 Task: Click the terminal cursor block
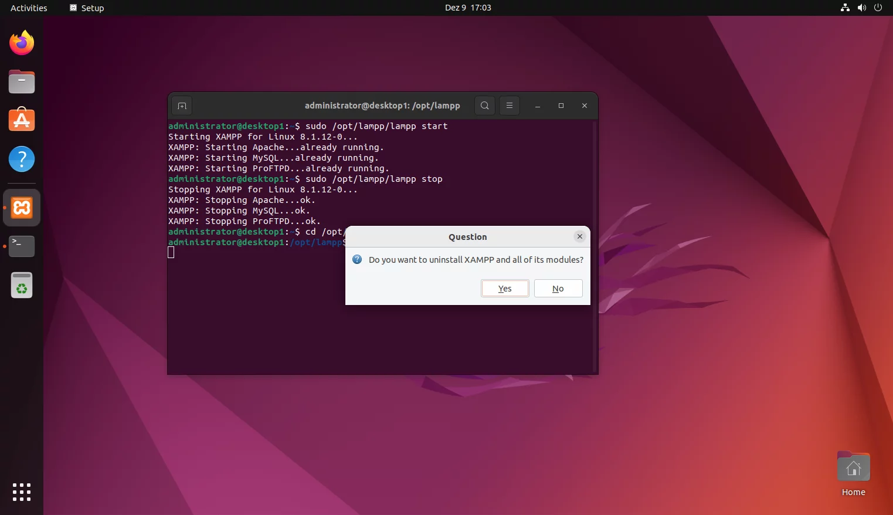click(171, 252)
